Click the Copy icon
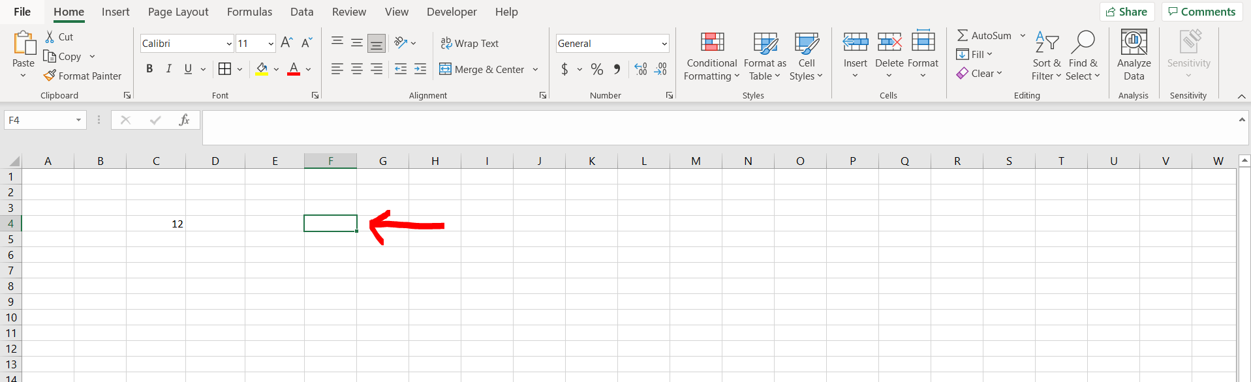Viewport: 1251px width, 382px height. click(50, 56)
